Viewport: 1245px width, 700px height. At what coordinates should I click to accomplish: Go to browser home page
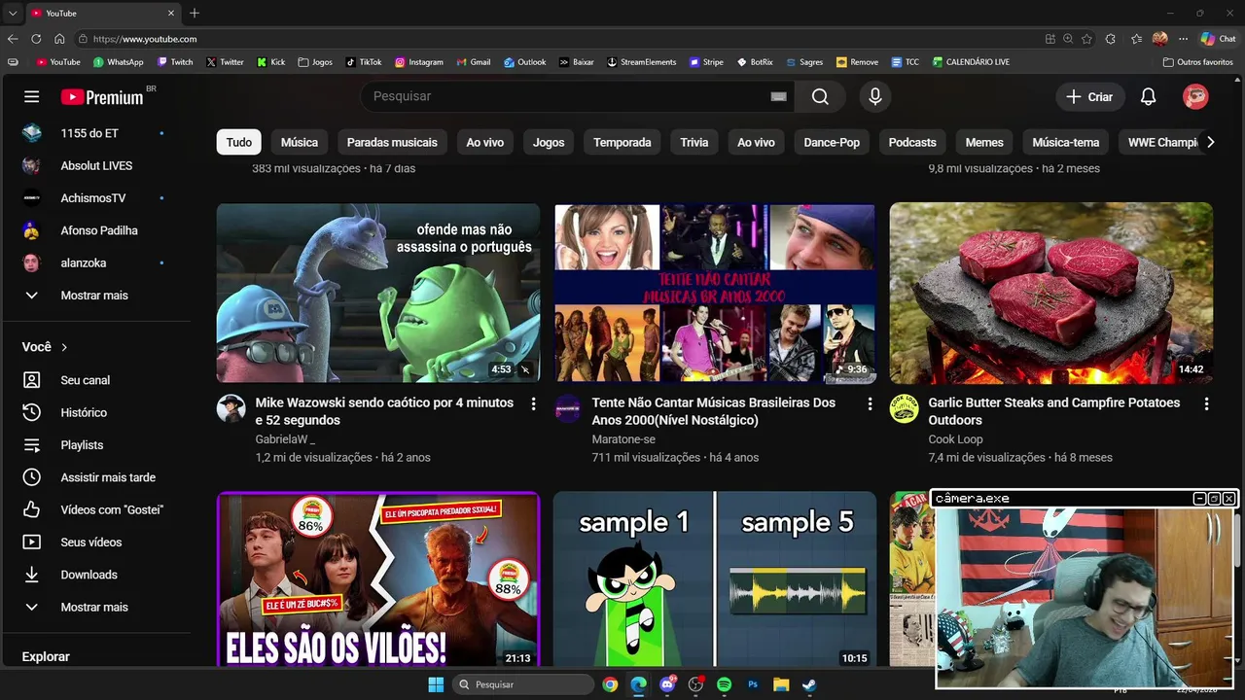[59, 39]
